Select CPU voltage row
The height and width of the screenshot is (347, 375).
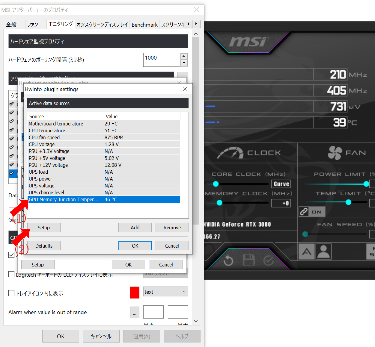click(104, 144)
